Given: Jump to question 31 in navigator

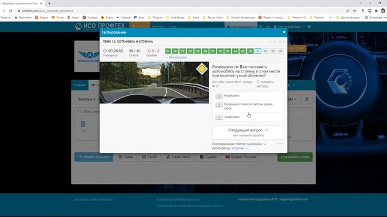Looking at the screenshot, I should [213, 51].
